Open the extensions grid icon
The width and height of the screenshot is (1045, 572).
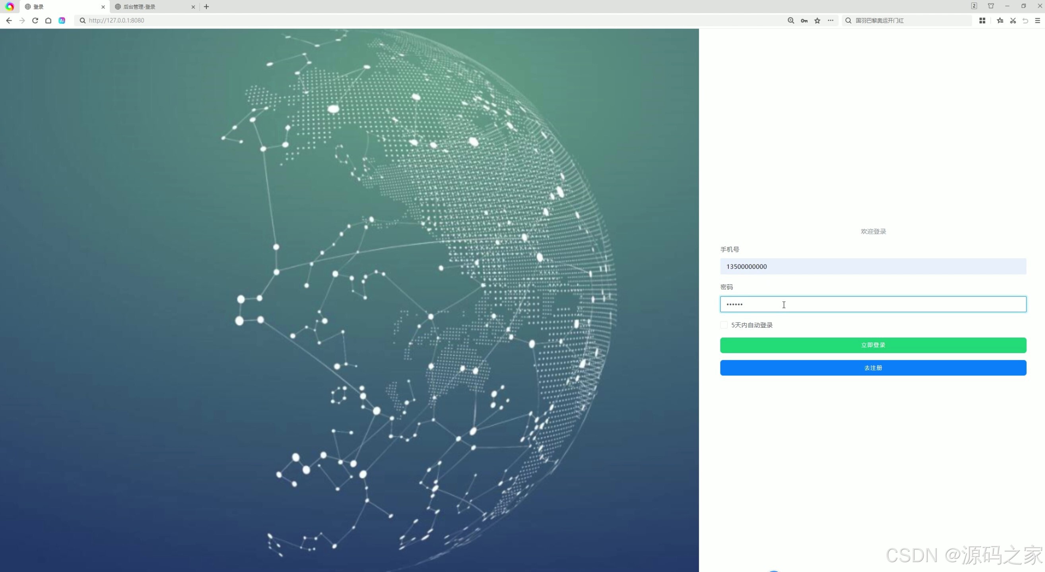982,20
